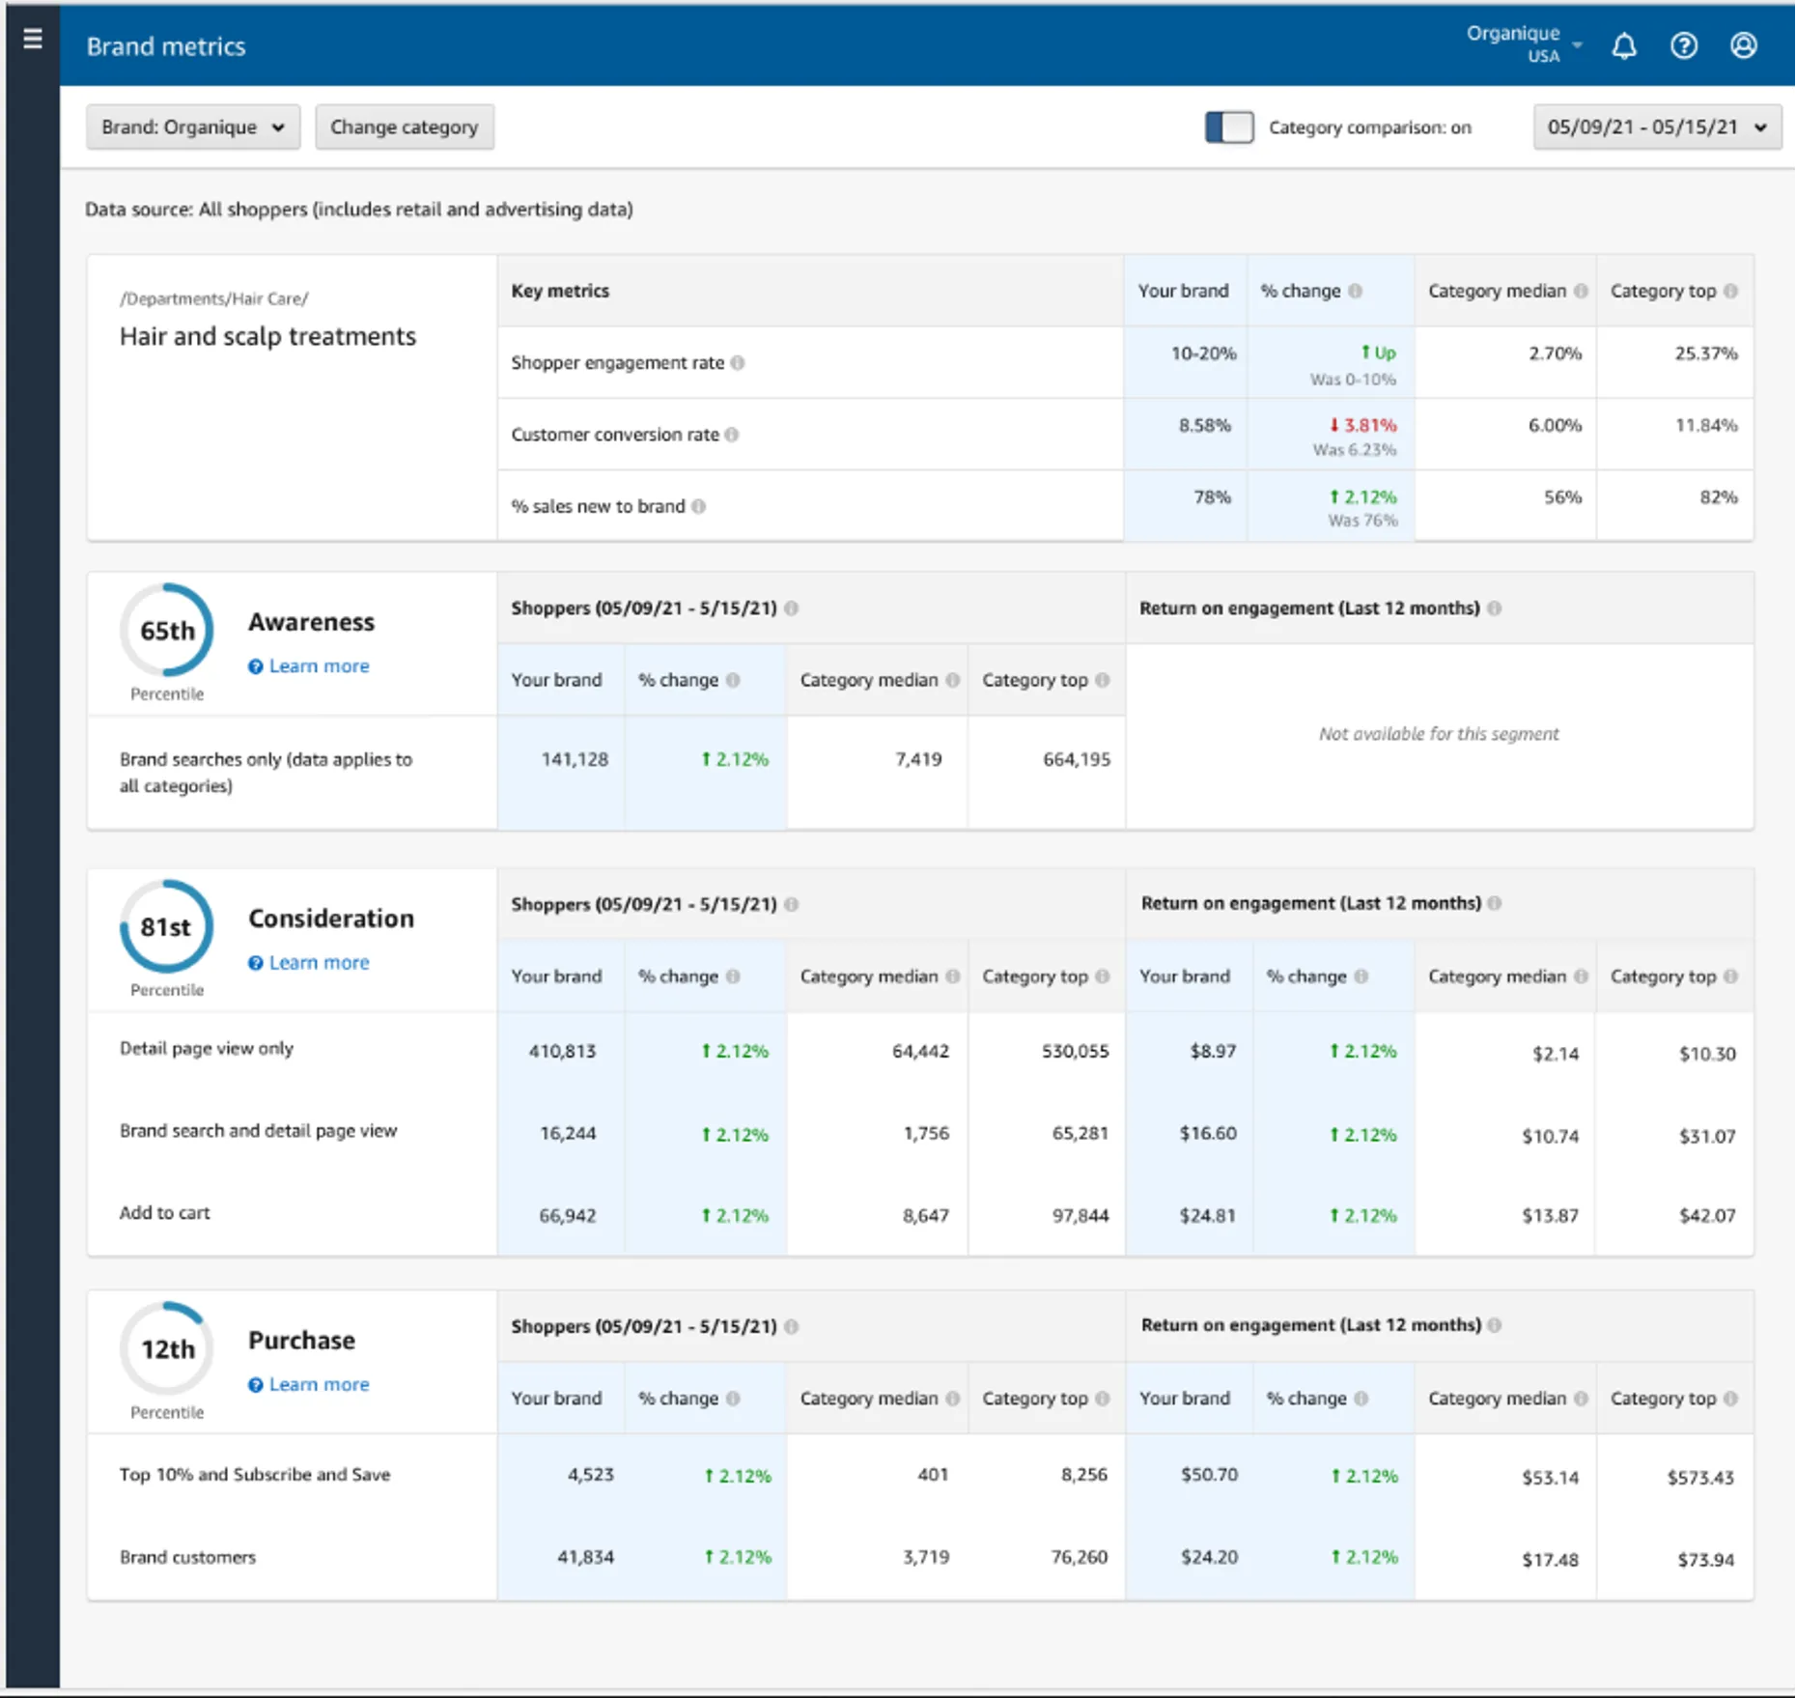The image size is (1796, 1698).
Task: Expand the Brand: Organique dropdown
Action: (193, 127)
